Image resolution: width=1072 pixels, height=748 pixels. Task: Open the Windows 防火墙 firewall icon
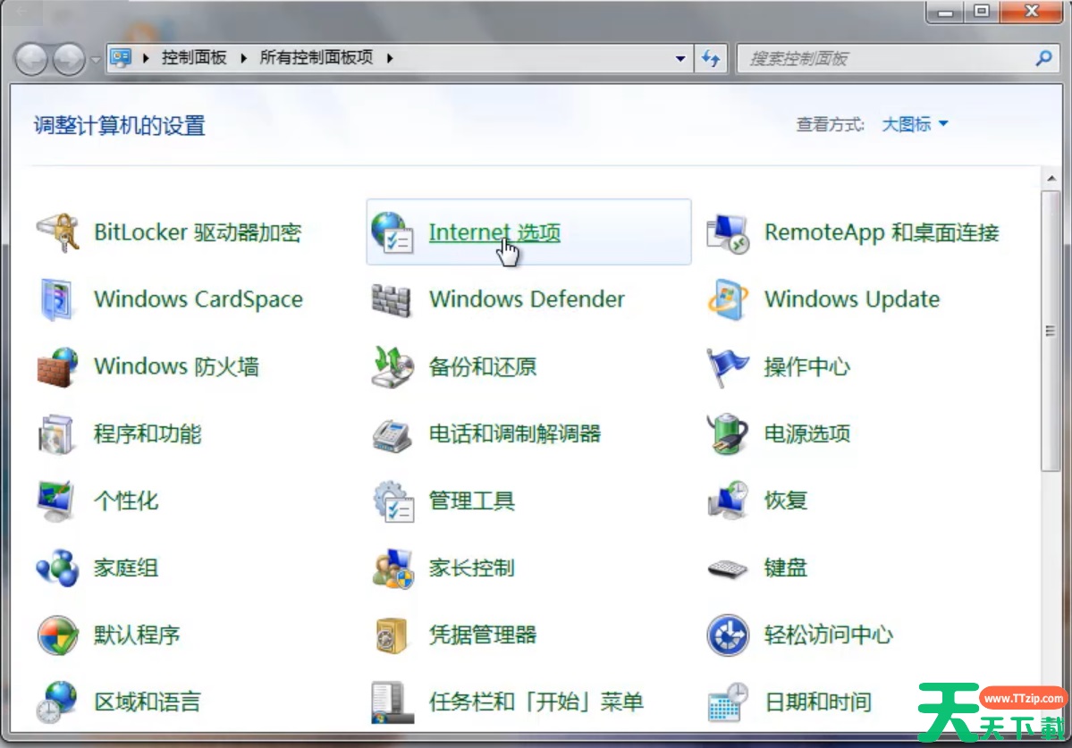point(57,367)
